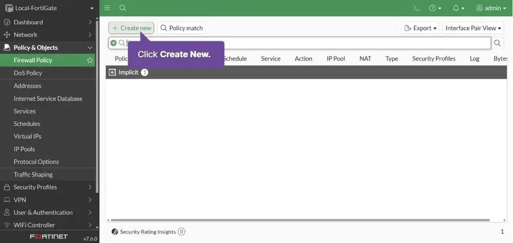Click the green add filter plus icon
The height and width of the screenshot is (243, 513).
coord(113,43)
